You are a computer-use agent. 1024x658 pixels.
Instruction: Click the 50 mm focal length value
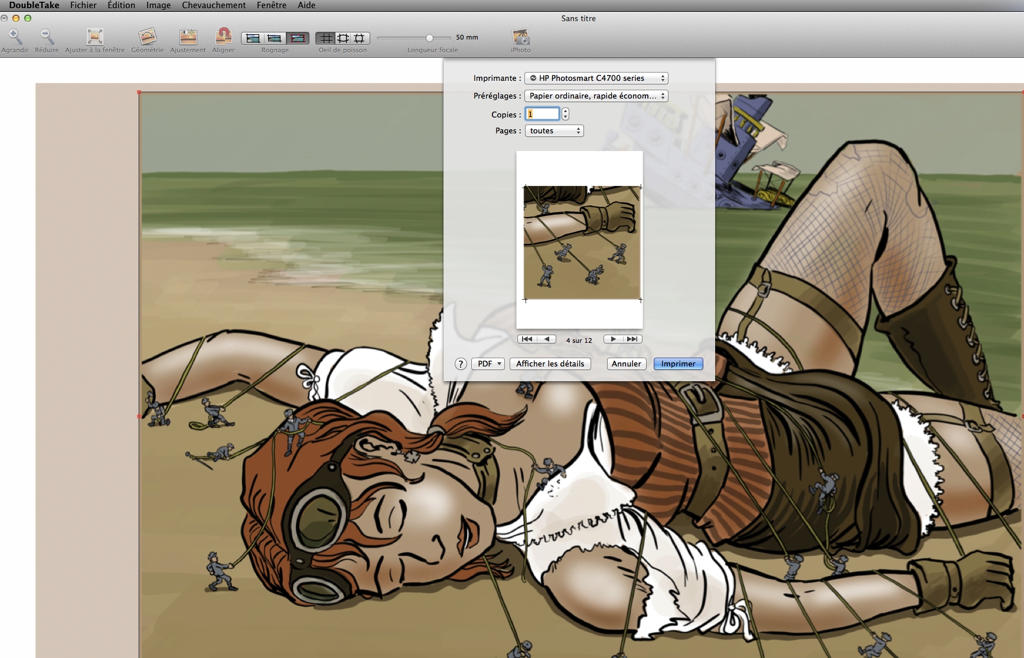(x=467, y=37)
